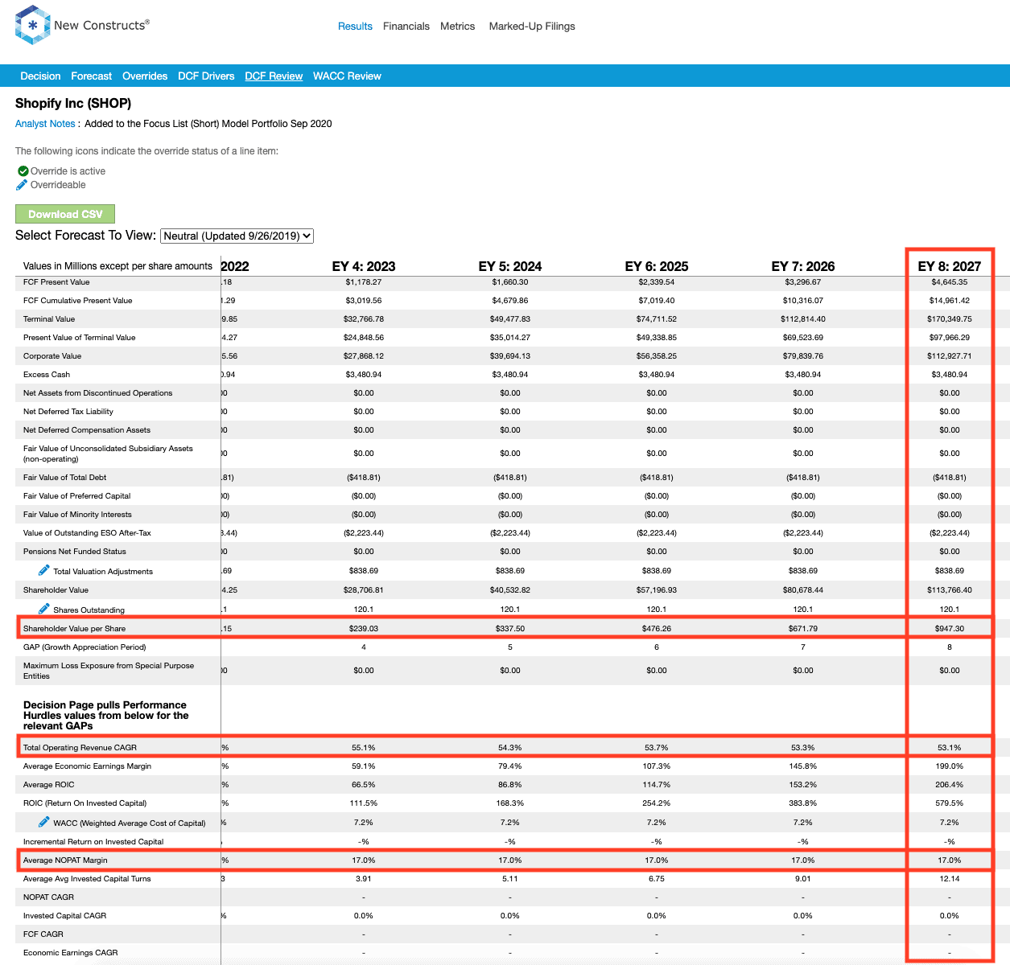
Task: Click the $239.03 value per share cell
Action: (x=364, y=629)
